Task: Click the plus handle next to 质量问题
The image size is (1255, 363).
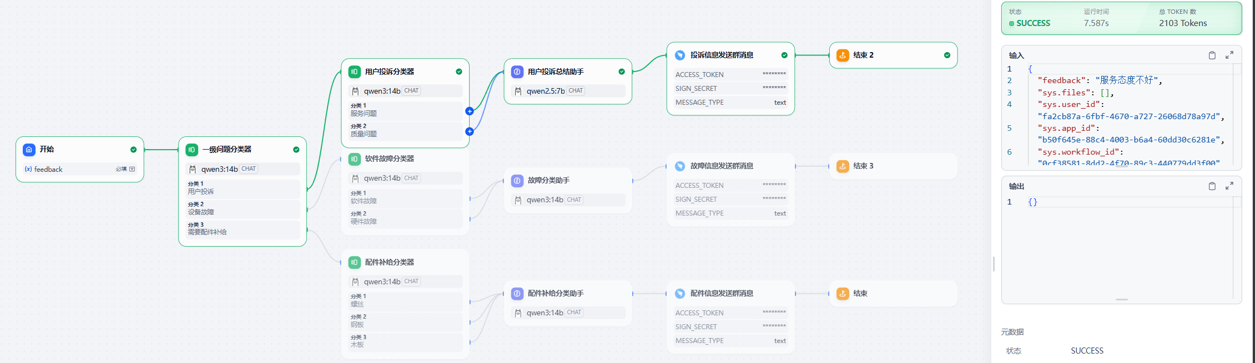Action: point(470,132)
